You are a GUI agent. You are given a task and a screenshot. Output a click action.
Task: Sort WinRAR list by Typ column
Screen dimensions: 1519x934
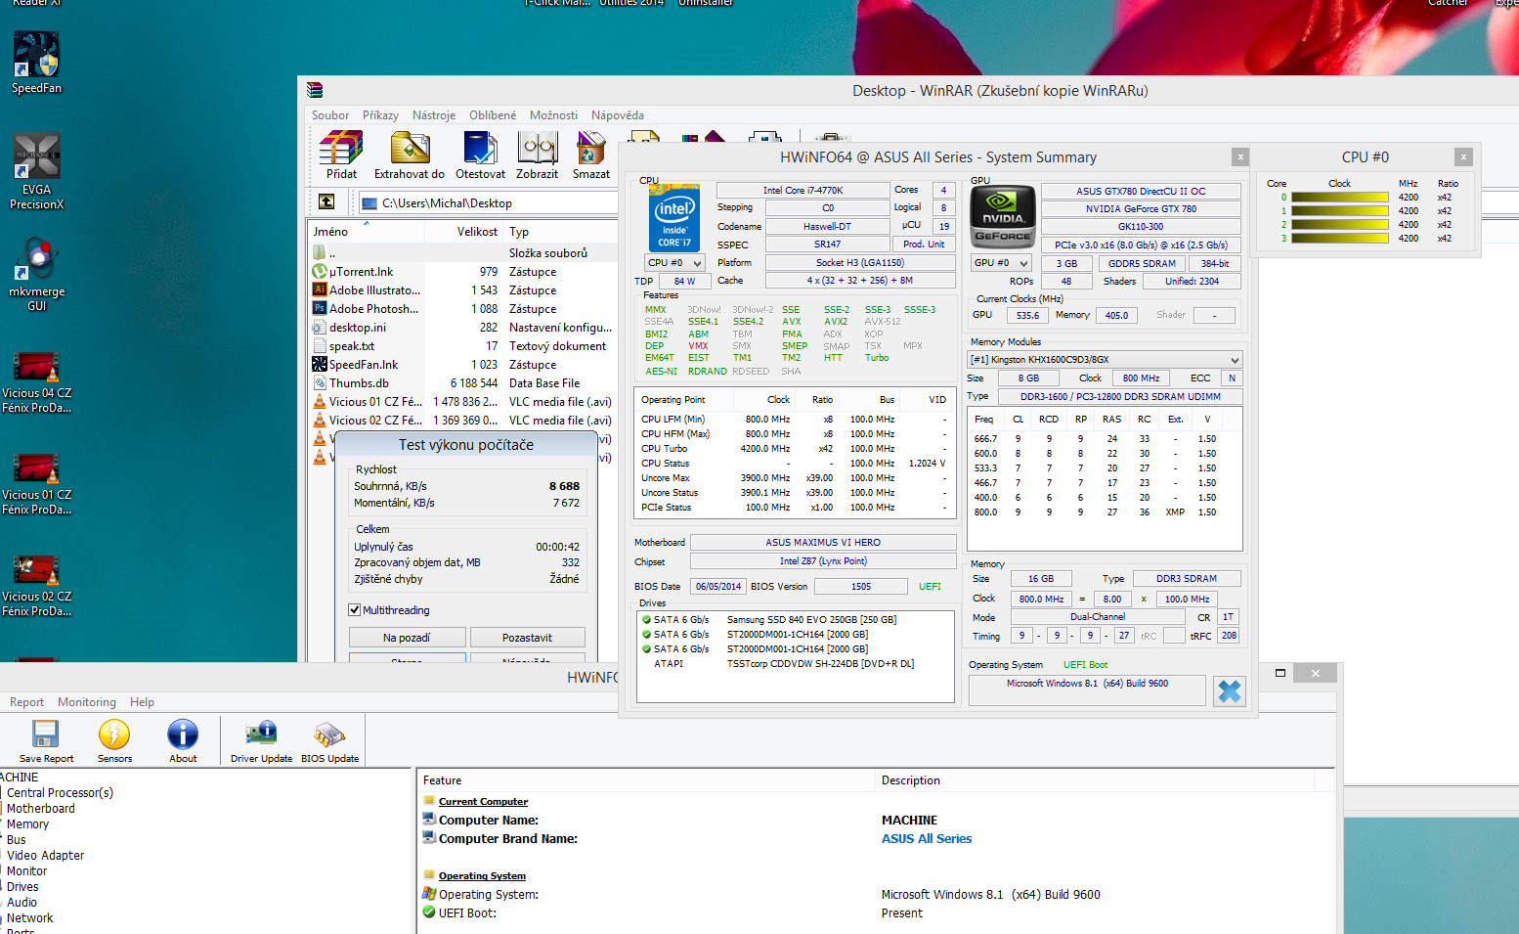561,232
